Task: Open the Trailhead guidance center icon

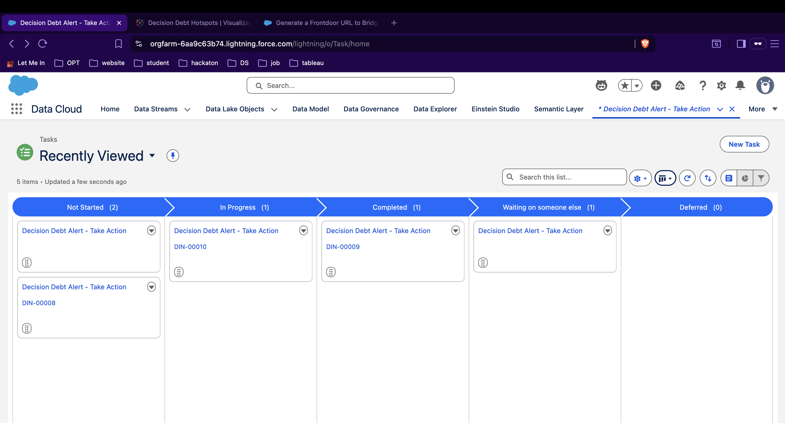Action: (x=679, y=85)
